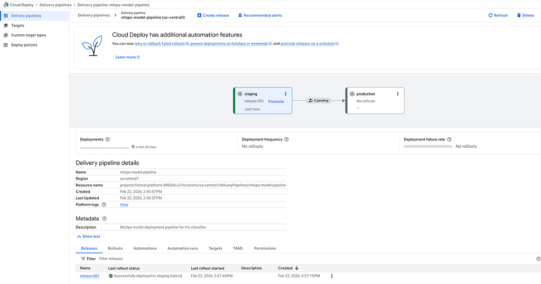Click the Last rollout started column header
The image size is (541, 284).
pyautogui.click(x=207, y=268)
